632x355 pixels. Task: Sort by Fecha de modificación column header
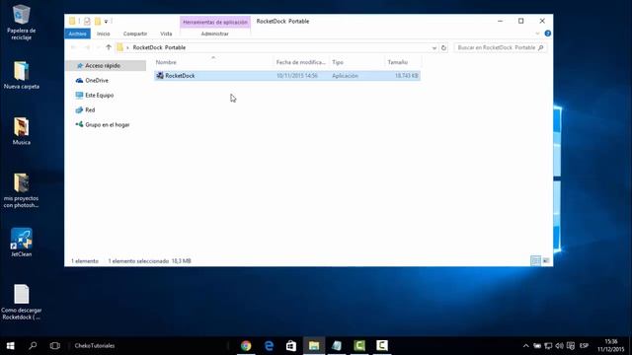(x=301, y=62)
